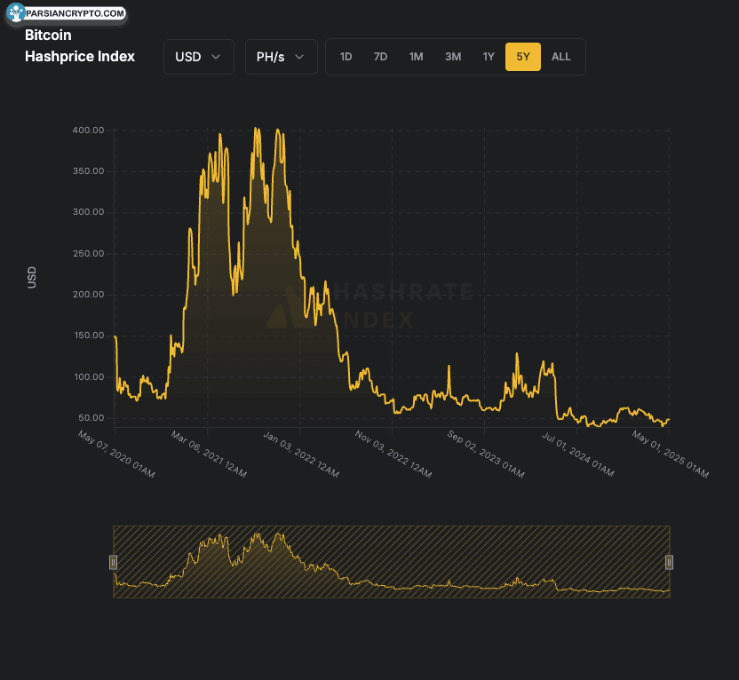Viewport: 739px width, 680px height.
Task: Click the May 01, 2025 axis label
Action: click(671, 454)
